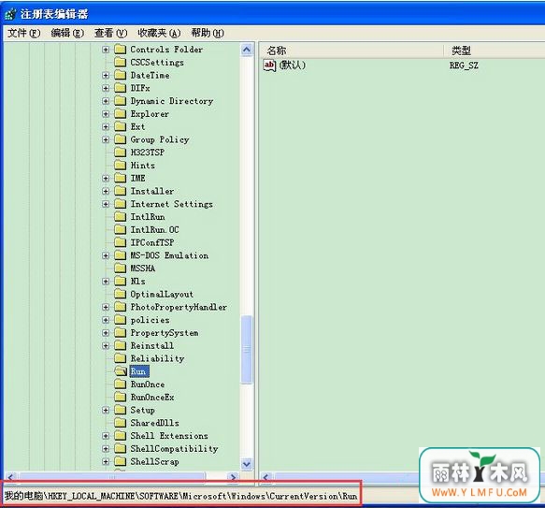This screenshot has height=508, width=545.
Task: Expand the Setup key node
Action: click(106, 410)
